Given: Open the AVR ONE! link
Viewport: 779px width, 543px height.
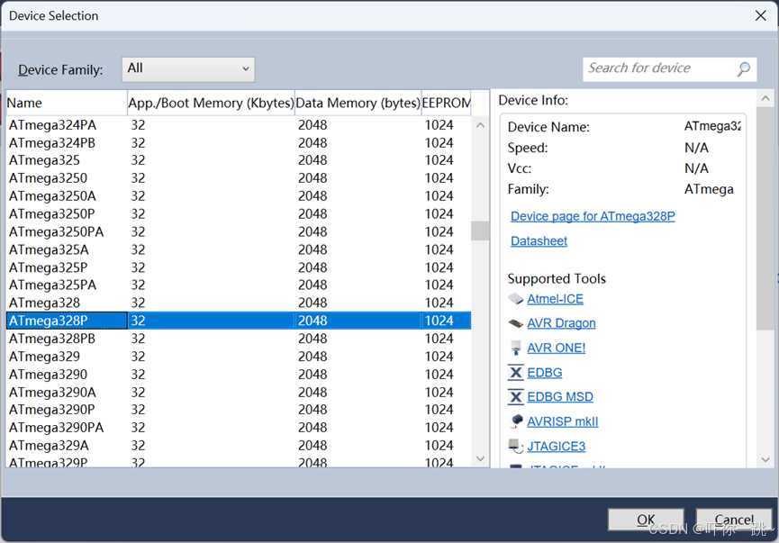Looking at the screenshot, I should [x=556, y=348].
